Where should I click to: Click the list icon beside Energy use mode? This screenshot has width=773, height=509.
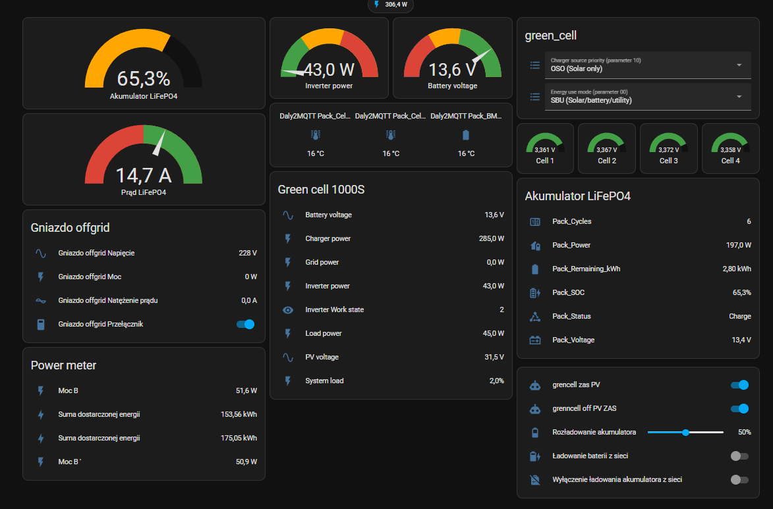535,97
